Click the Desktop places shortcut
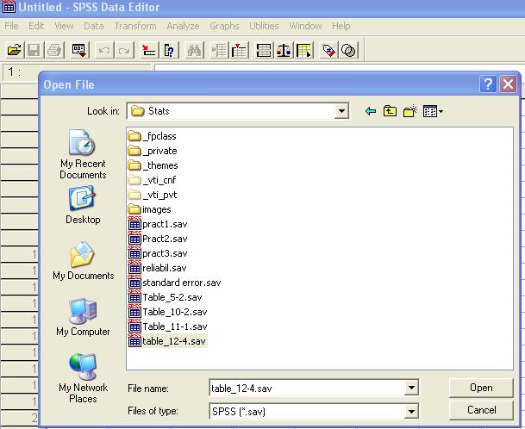 [83, 205]
